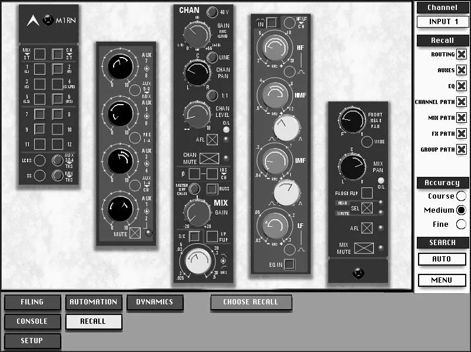The width and height of the screenshot is (471, 352).
Task: Toggle the BUSS square button
Action: [x=212, y=189]
